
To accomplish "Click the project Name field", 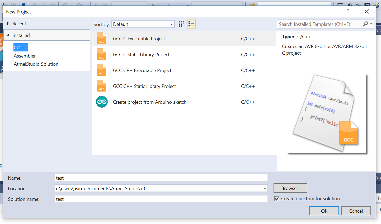I will [161, 178].
